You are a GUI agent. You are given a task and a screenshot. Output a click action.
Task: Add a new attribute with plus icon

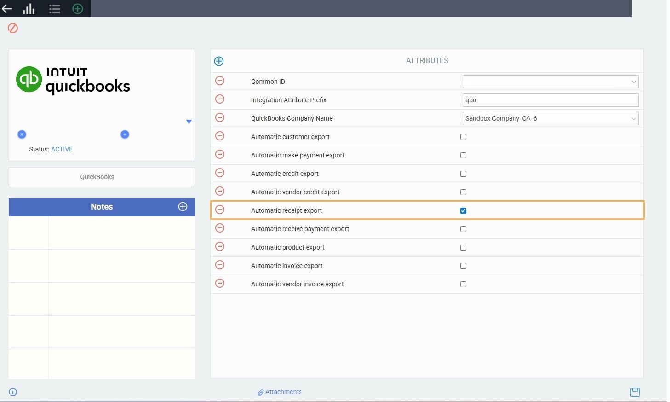click(219, 61)
